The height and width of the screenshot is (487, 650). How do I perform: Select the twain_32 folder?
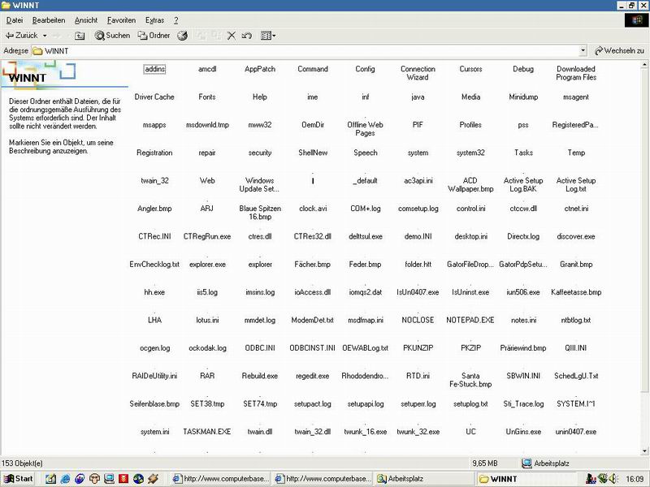point(154,180)
